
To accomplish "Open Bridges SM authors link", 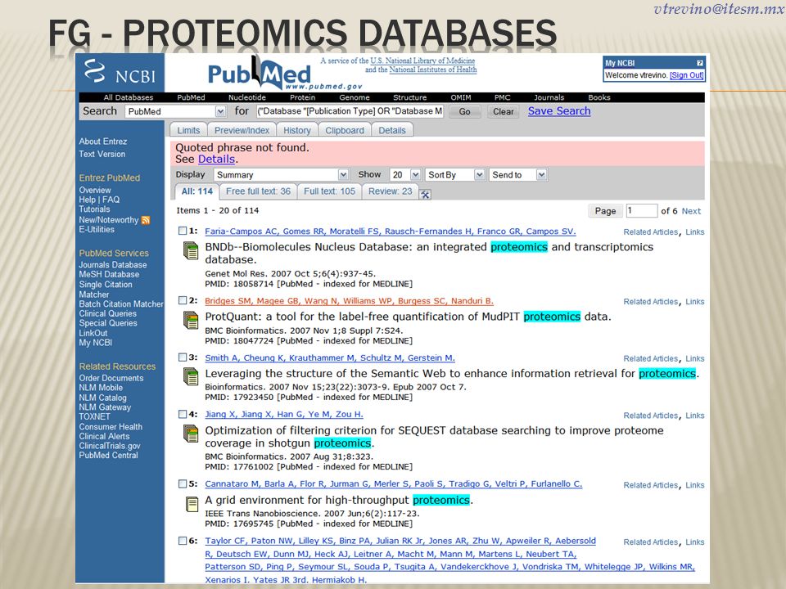I will (x=349, y=301).
